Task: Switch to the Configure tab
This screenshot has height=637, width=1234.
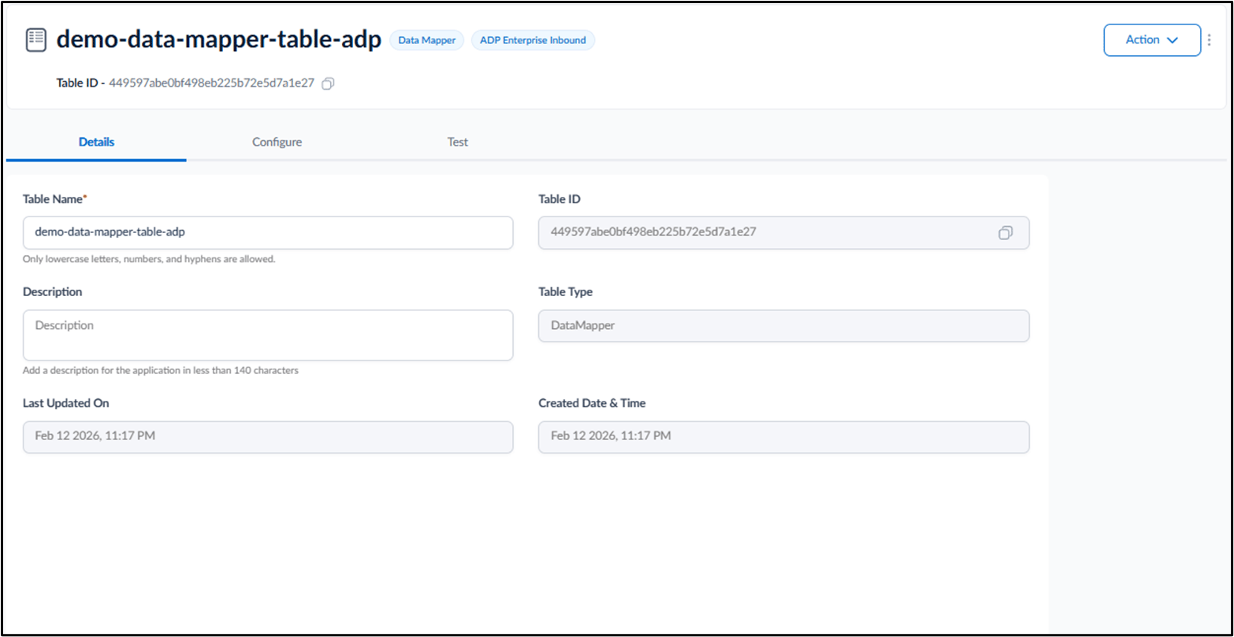Action: (277, 143)
